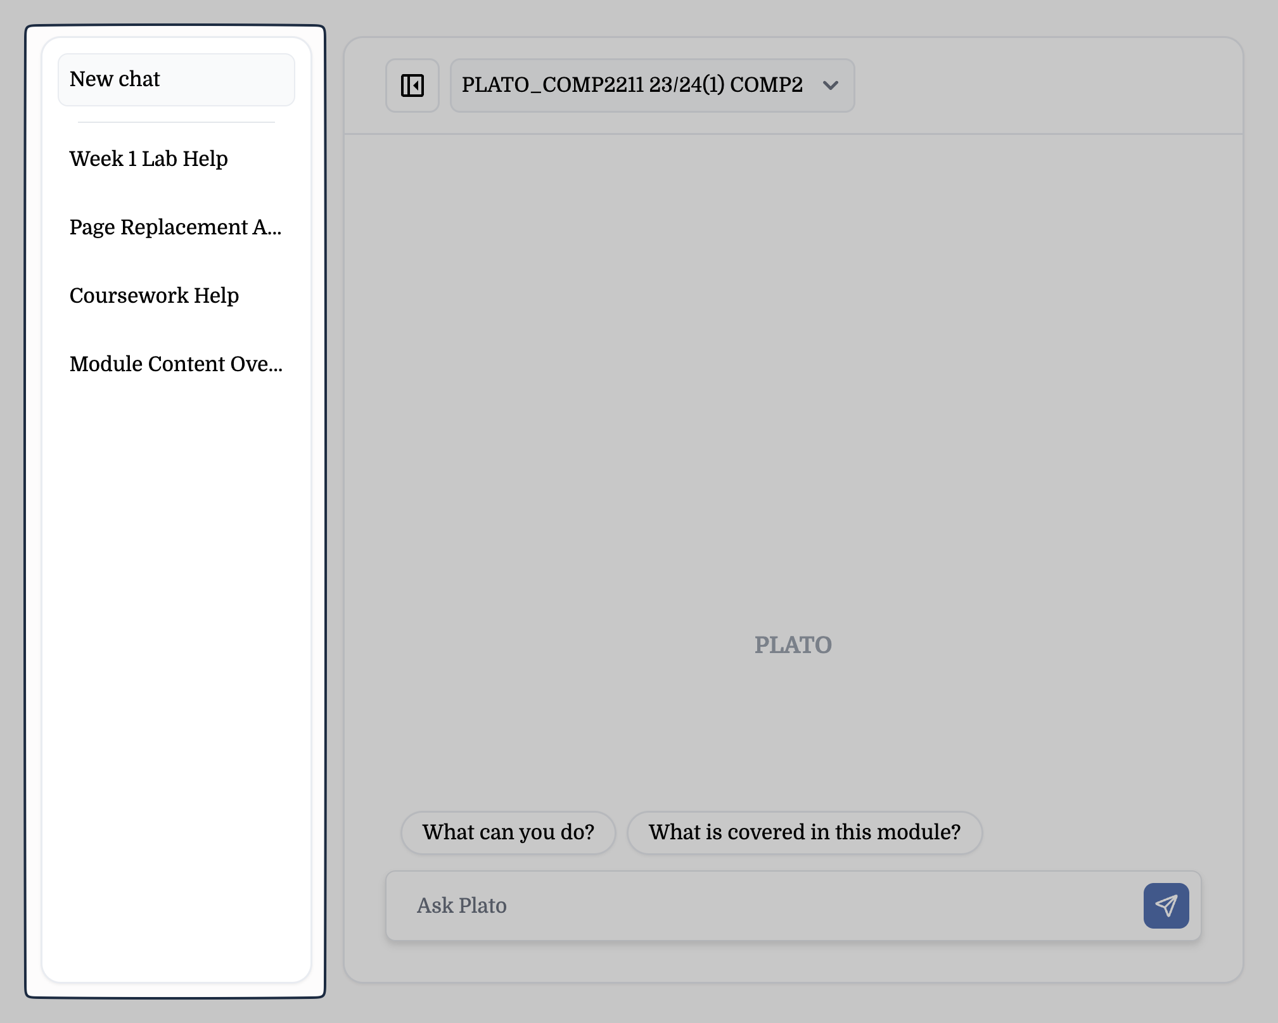This screenshot has height=1023, width=1278.
Task: Open the Week 1 Lab Help chat
Action: (149, 158)
